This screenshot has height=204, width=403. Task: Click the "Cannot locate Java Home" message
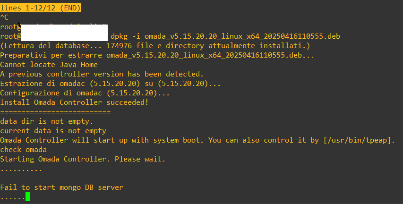click(x=49, y=65)
